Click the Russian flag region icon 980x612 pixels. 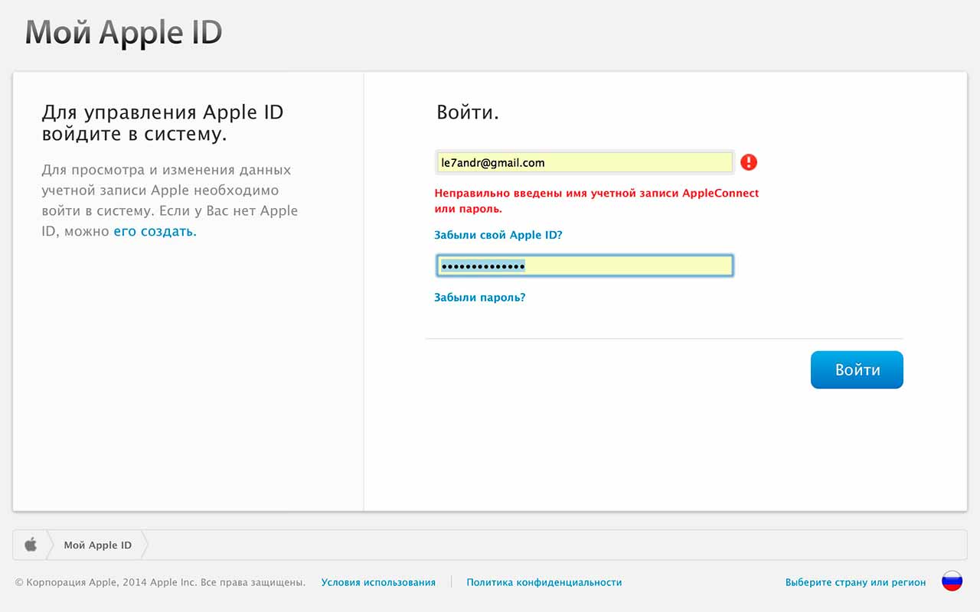click(952, 581)
